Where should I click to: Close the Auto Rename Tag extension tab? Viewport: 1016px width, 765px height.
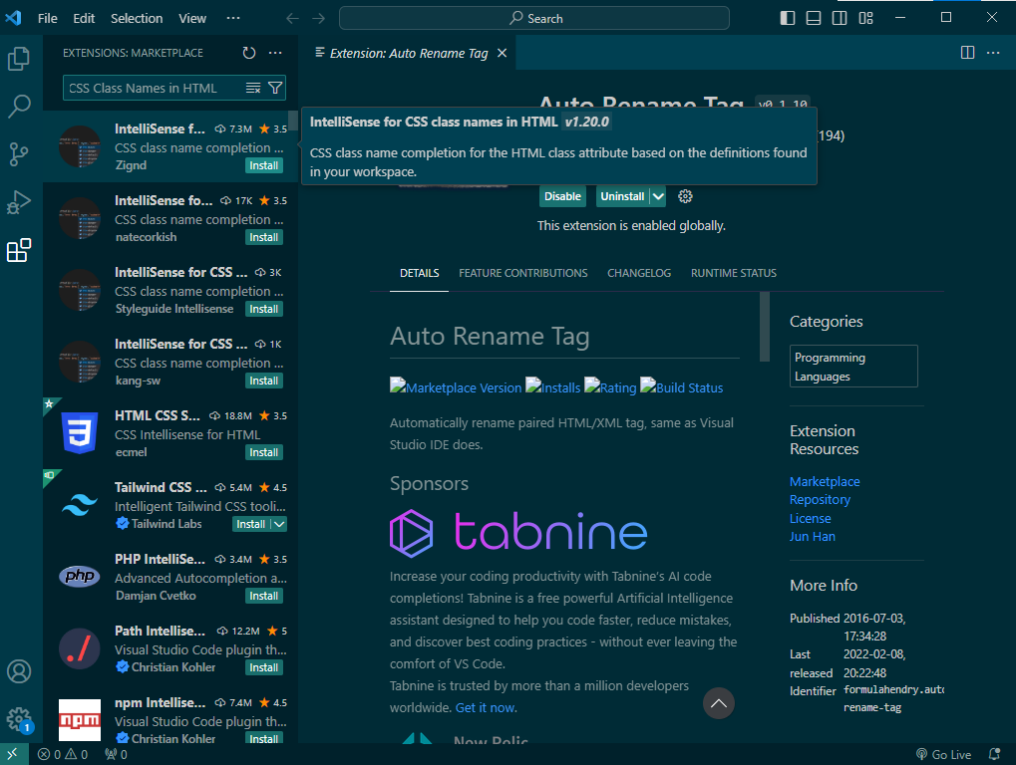tap(502, 53)
